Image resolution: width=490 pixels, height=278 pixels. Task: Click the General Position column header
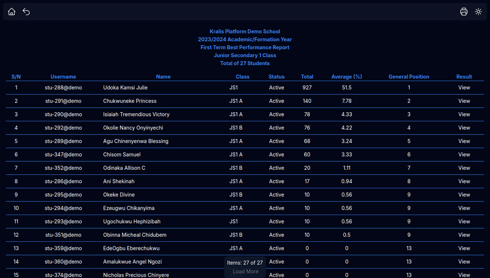click(x=409, y=77)
